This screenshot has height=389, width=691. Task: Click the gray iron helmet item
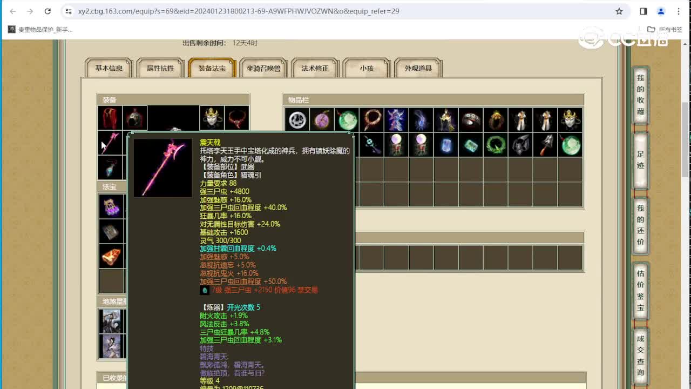click(x=520, y=145)
